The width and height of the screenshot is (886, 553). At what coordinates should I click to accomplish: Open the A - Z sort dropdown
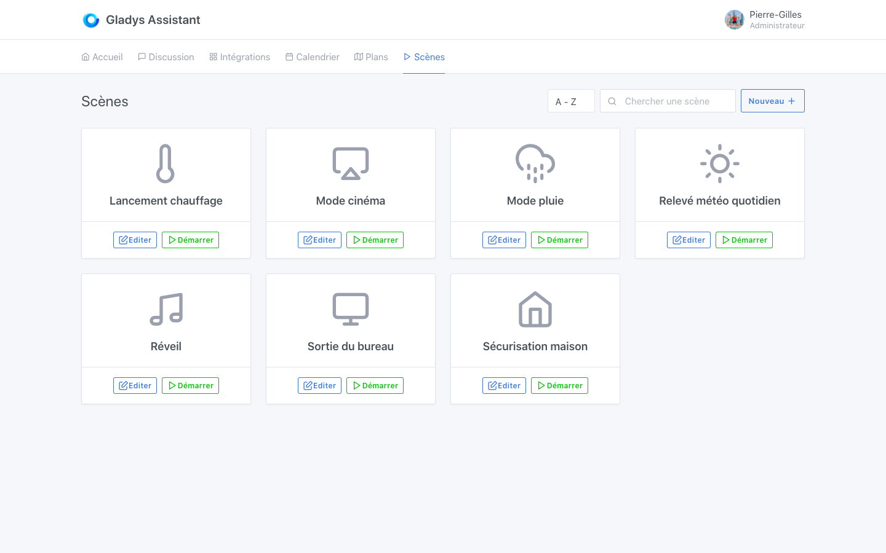tap(570, 101)
